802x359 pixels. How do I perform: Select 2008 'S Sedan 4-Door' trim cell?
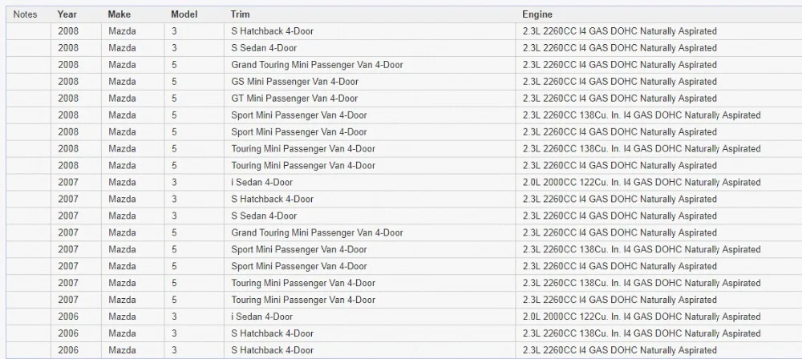click(x=370, y=48)
